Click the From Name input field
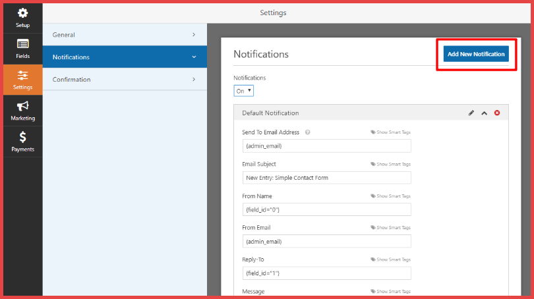 tap(326, 209)
